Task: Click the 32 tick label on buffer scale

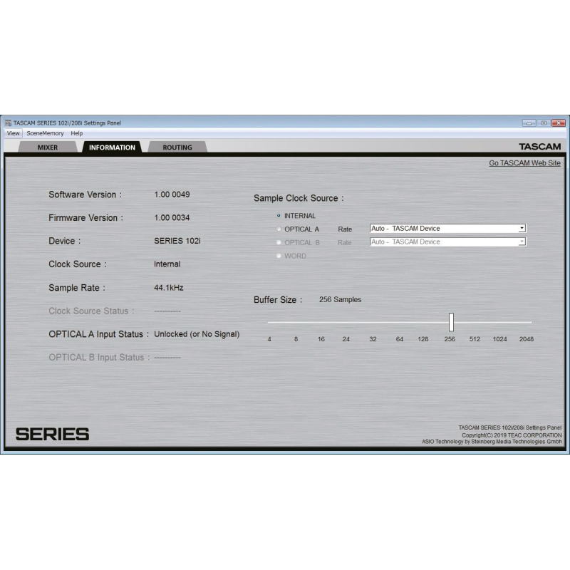Action: pyautogui.click(x=373, y=339)
